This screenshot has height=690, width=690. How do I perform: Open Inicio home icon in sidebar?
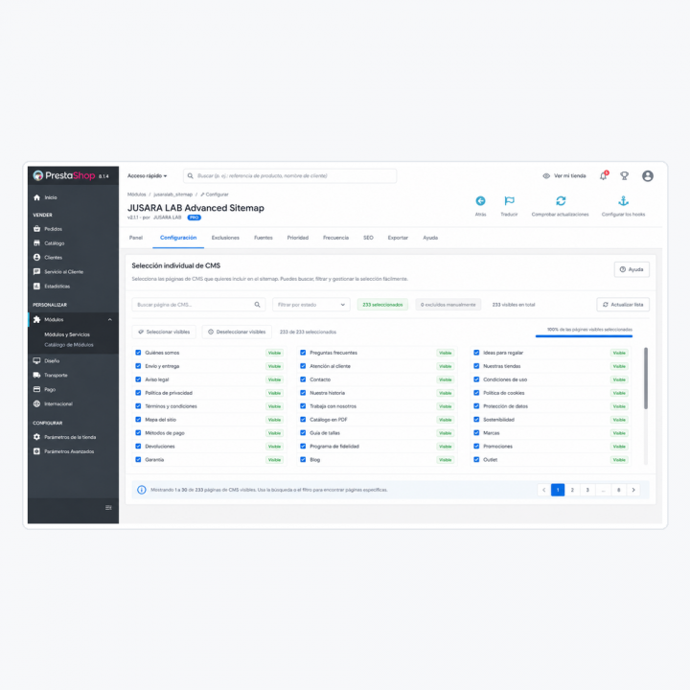click(37, 197)
